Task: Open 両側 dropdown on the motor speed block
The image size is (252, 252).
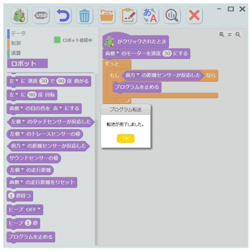Action: click(112, 53)
